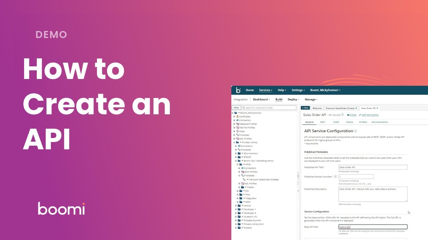Viewport: 428px width, 240px height.
Task: Click the Process Library folder icon
Action: click(x=237, y=142)
